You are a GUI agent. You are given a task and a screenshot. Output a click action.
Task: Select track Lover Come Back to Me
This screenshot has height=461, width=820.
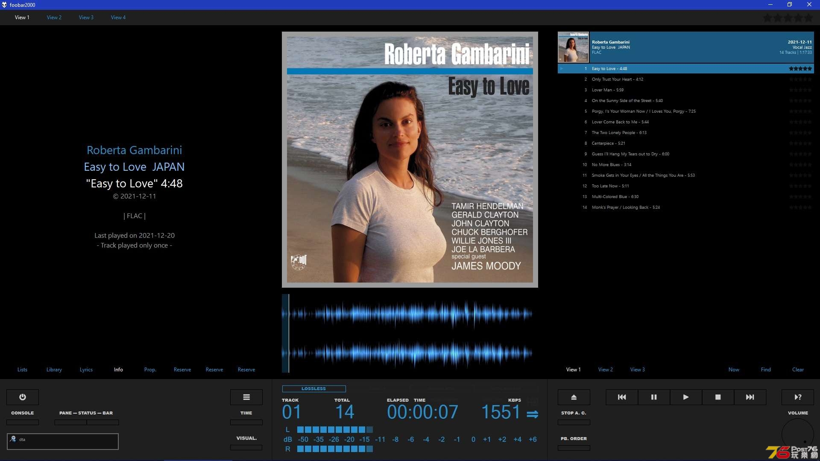[x=685, y=122]
